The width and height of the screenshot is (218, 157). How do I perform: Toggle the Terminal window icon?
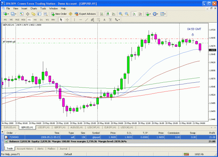pos(39,14)
